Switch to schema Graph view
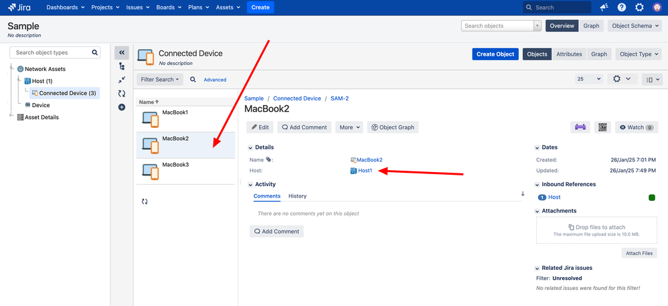Screen dimensions: 668x306 (x=591, y=25)
